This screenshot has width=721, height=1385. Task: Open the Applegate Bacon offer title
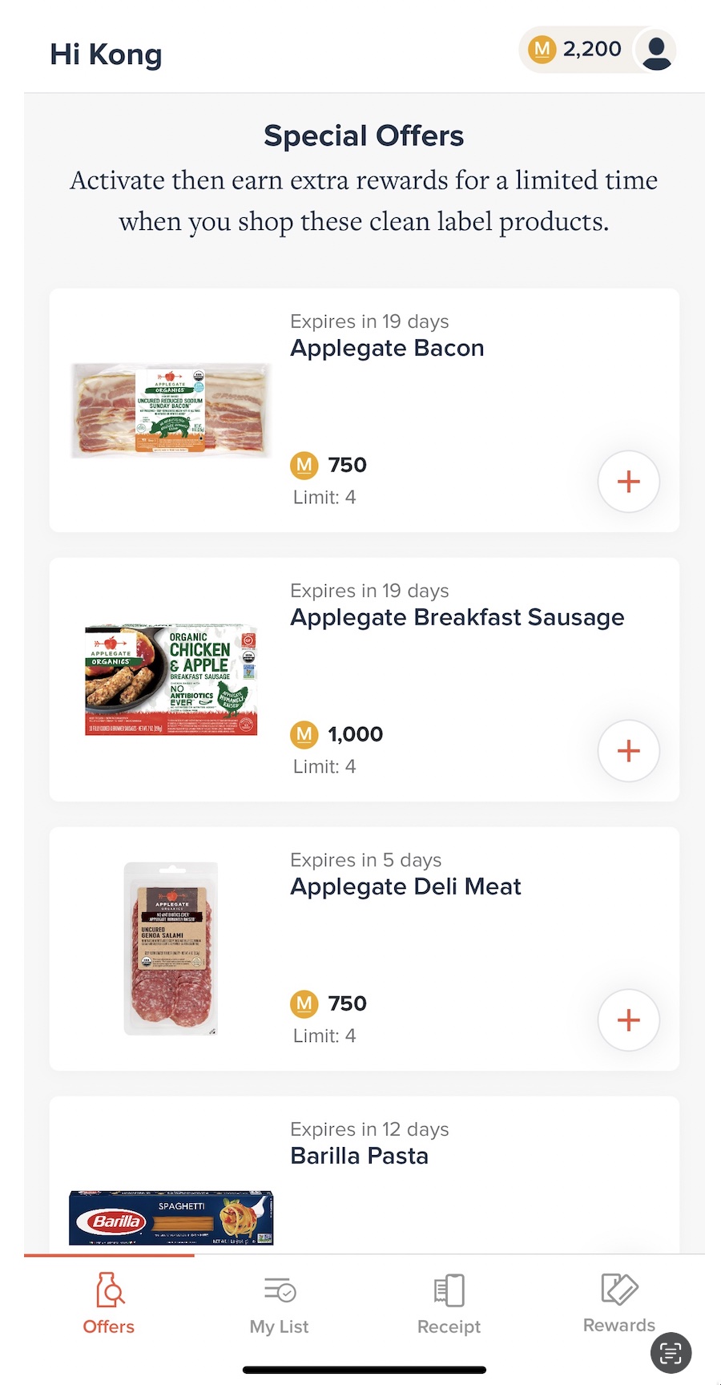387,349
